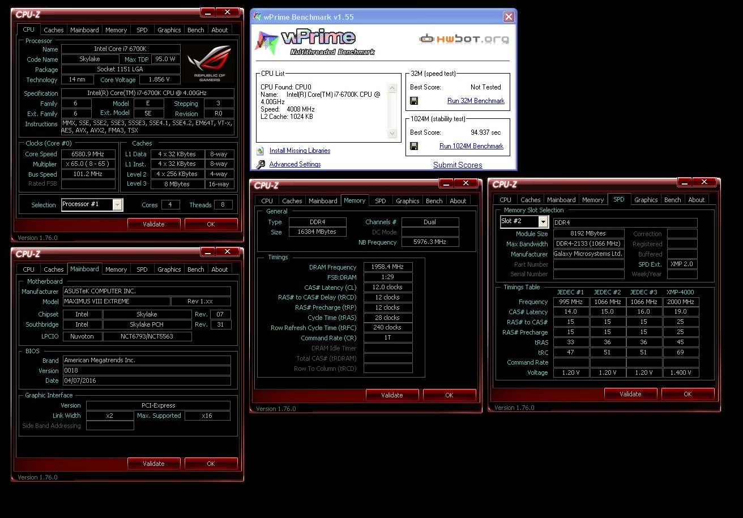Click the SPD Ext. XMP 2.0 field

point(682,264)
